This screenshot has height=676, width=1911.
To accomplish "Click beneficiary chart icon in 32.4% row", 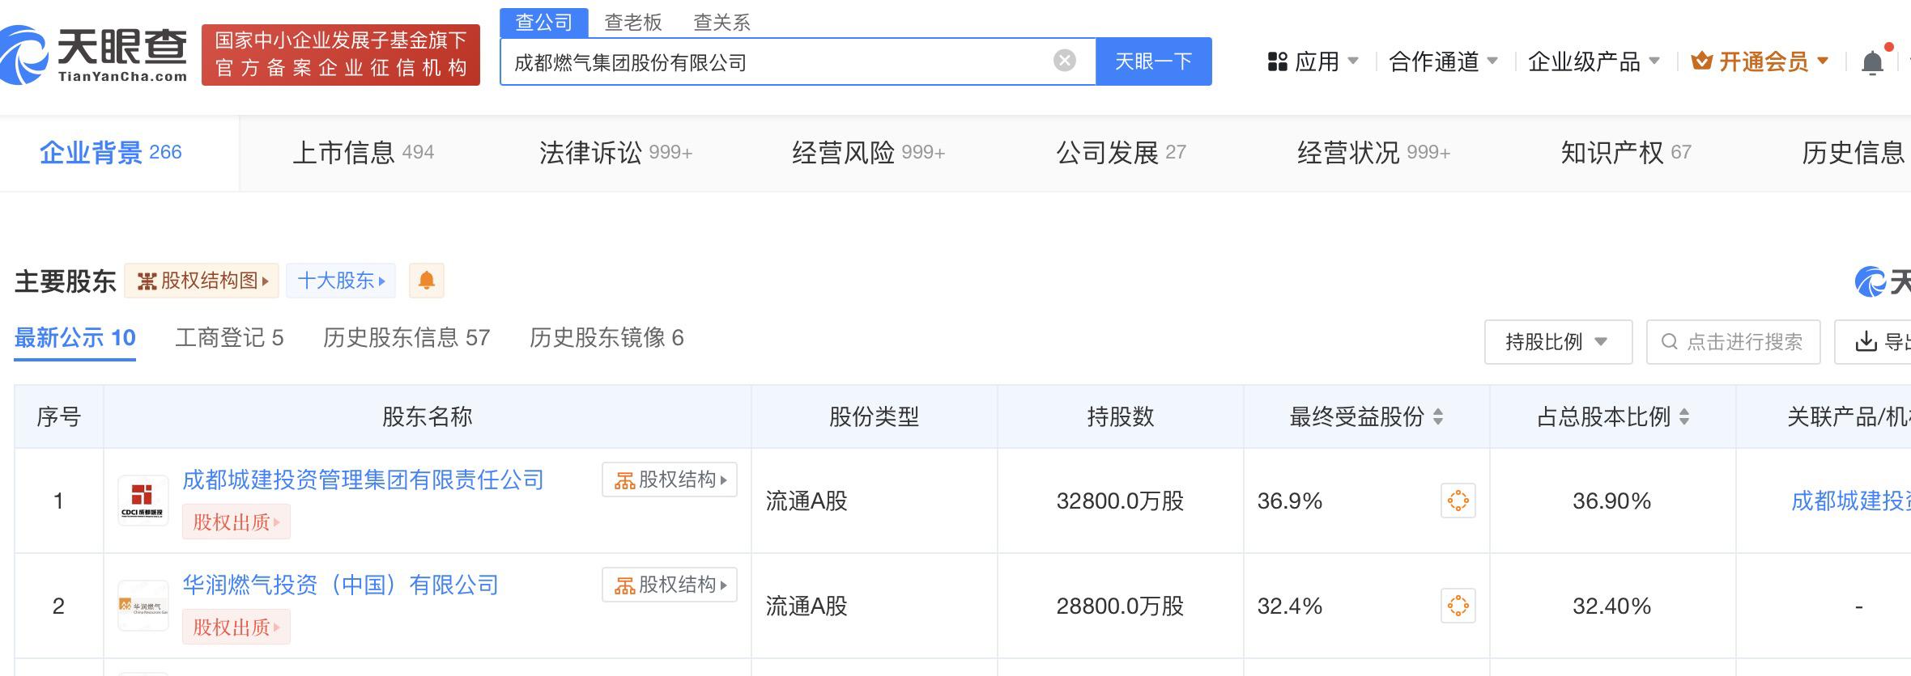I will 1458,606.
